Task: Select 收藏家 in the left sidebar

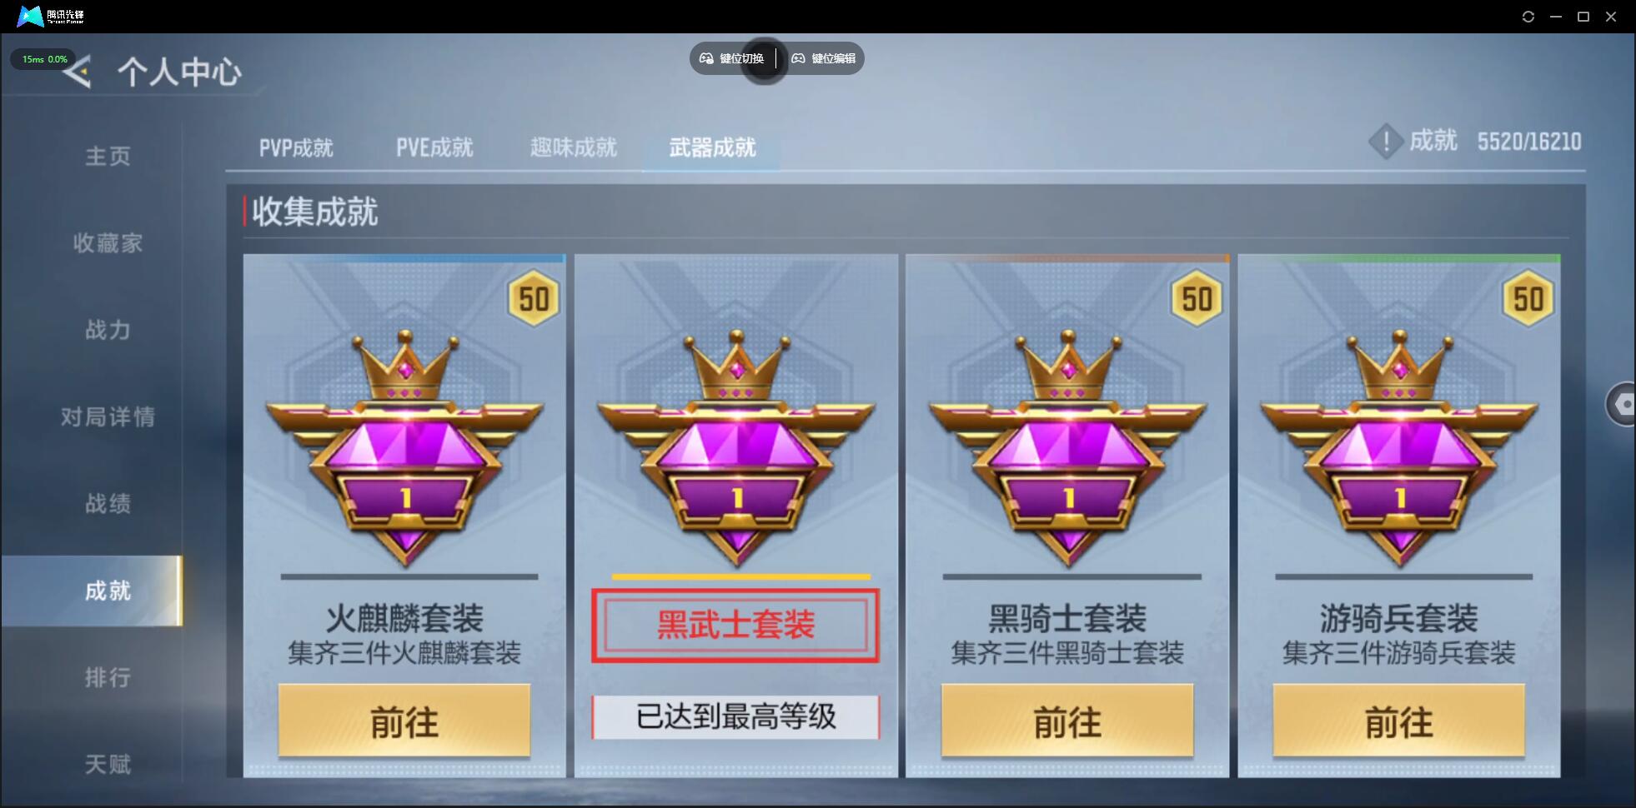Action: click(108, 243)
